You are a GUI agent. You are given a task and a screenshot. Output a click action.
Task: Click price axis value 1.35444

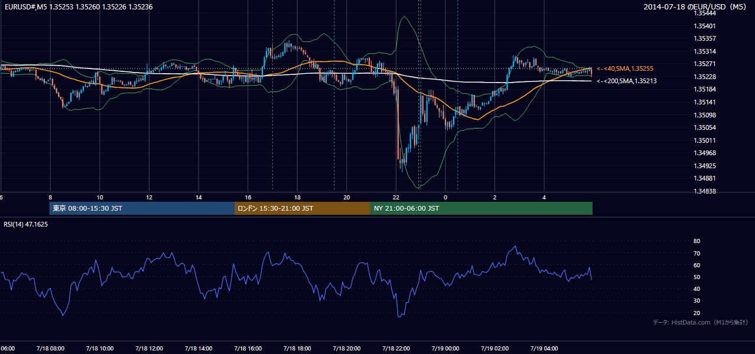click(x=705, y=13)
